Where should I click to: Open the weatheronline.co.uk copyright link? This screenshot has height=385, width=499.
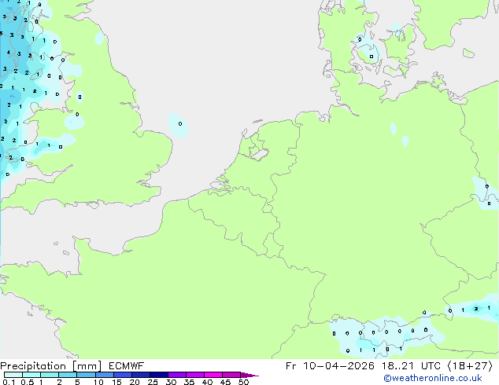tap(433, 378)
